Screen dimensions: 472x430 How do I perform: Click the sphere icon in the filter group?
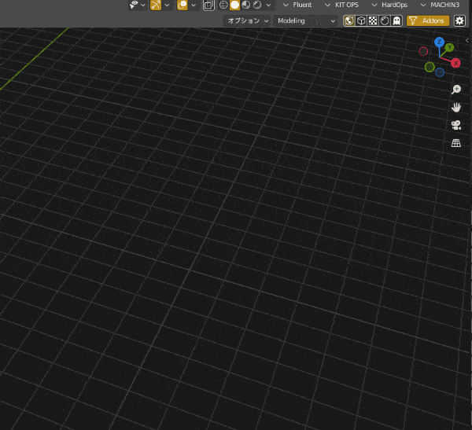pyautogui.click(x=385, y=20)
